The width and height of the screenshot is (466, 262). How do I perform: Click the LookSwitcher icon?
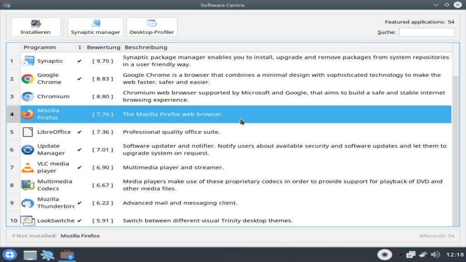28,221
